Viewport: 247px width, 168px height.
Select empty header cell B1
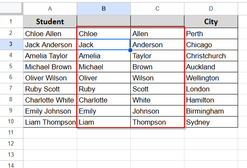tap(103, 22)
